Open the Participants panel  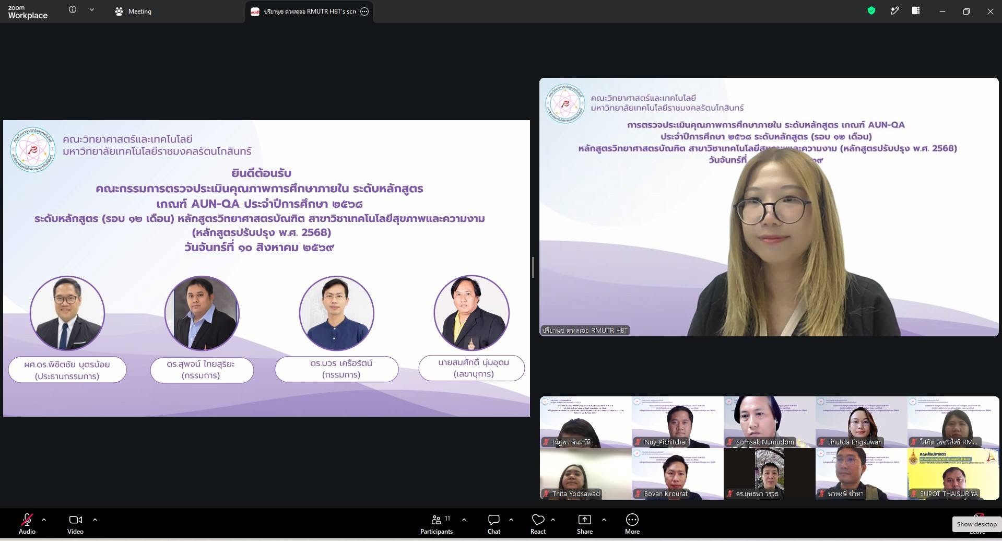click(437, 524)
